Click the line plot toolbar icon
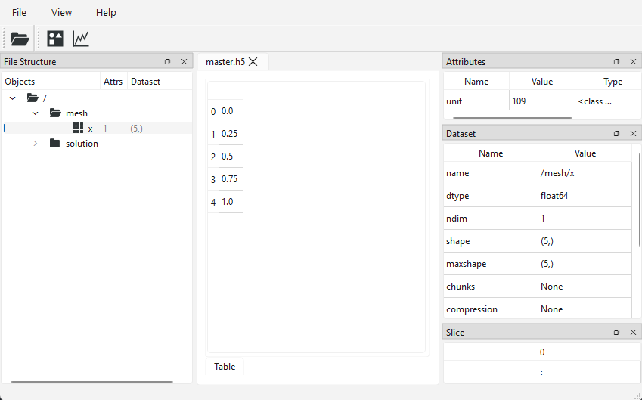 [x=81, y=39]
